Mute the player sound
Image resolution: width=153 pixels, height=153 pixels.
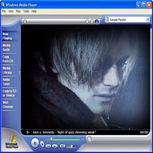pos(62,146)
